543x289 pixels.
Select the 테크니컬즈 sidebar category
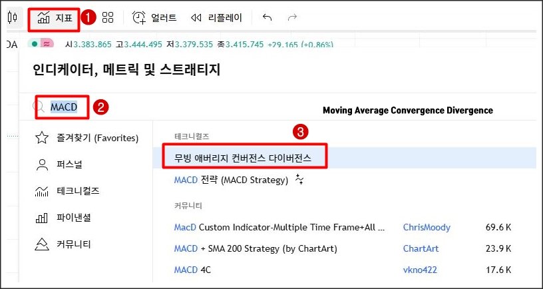tap(67, 191)
